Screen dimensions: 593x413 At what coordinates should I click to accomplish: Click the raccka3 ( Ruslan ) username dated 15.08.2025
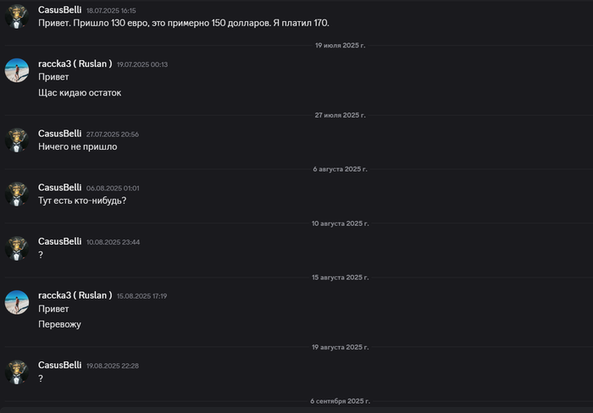75,295
